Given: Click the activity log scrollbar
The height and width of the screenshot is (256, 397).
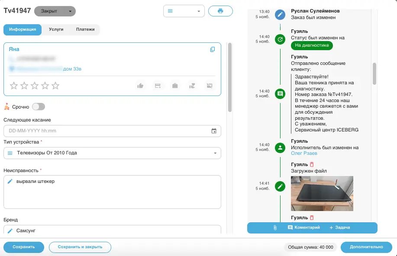Looking at the screenshot, I should point(374,74).
